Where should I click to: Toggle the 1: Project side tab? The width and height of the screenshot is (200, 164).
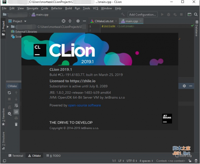pyautogui.click(x=3, y=28)
